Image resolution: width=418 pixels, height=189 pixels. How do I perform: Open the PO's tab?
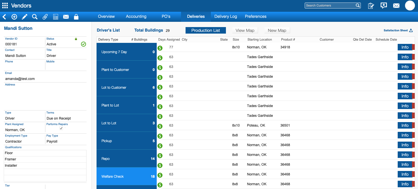(166, 17)
